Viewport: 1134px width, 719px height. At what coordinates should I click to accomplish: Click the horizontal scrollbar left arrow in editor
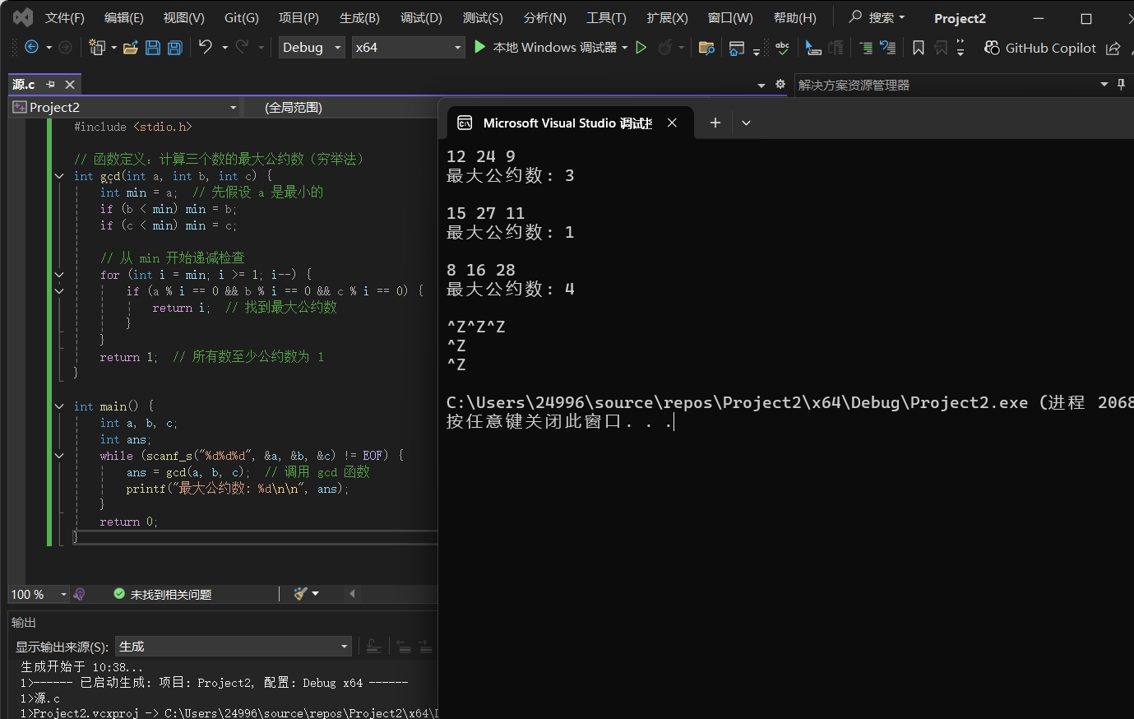pyautogui.click(x=352, y=593)
